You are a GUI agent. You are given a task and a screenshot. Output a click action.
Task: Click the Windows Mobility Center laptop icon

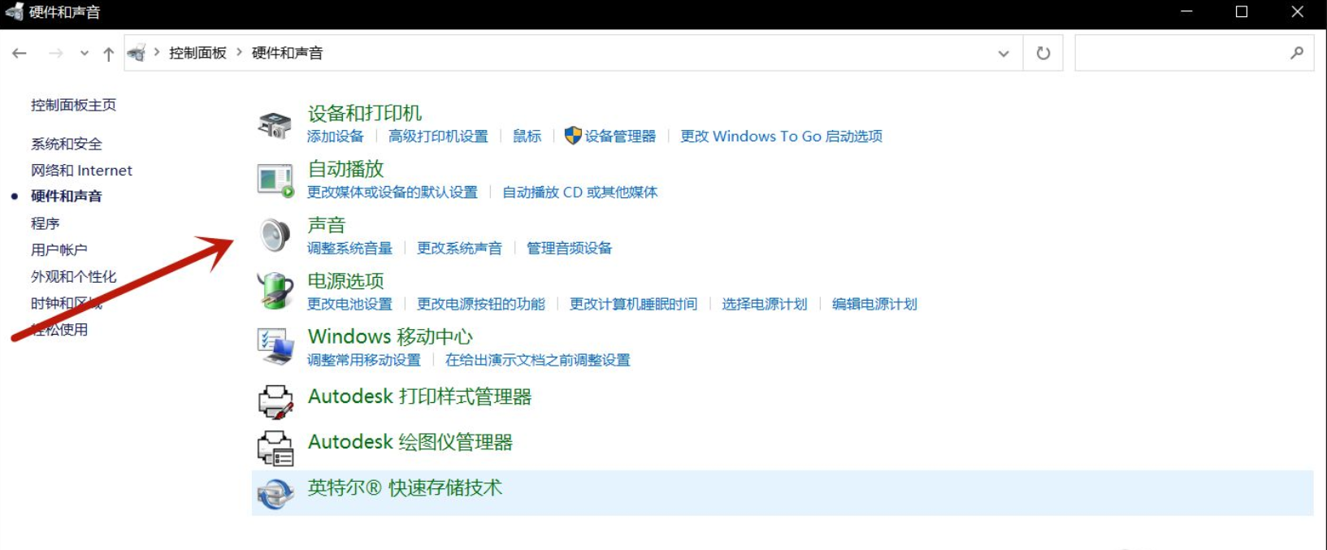point(275,347)
